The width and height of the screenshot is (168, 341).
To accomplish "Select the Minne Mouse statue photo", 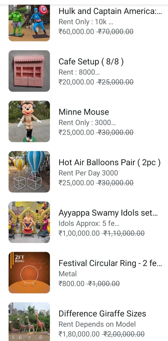I will [29, 121].
